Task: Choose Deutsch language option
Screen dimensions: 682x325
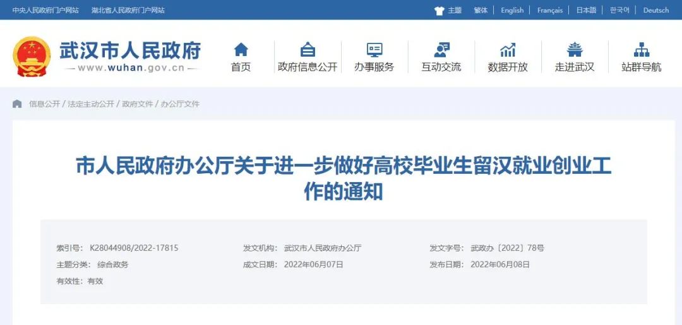Action: (655, 10)
